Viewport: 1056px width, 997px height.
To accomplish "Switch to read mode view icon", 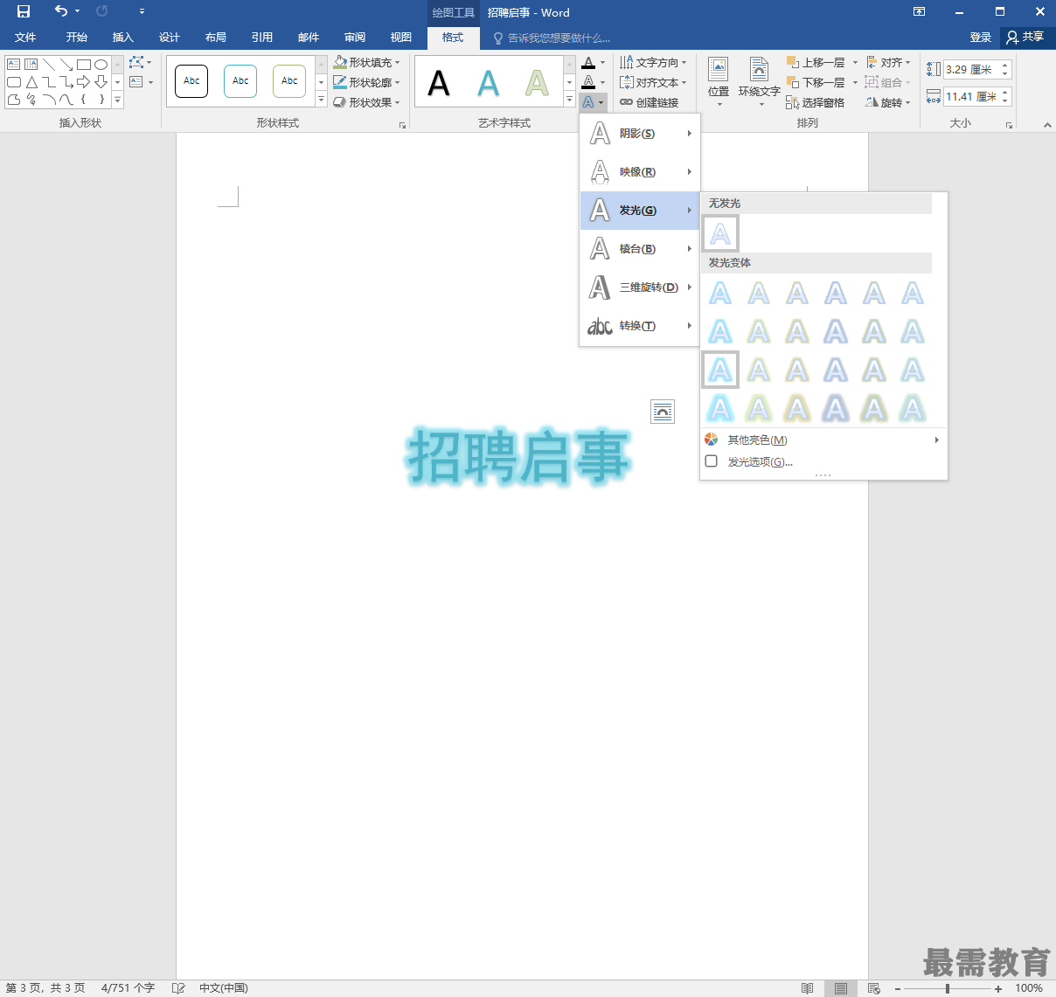I will click(x=807, y=988).
